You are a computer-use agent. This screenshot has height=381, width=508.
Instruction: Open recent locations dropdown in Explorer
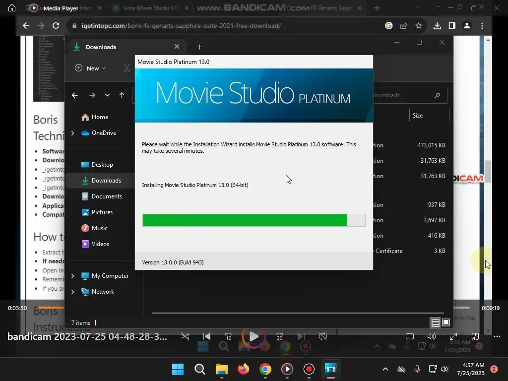click(107, 95)
